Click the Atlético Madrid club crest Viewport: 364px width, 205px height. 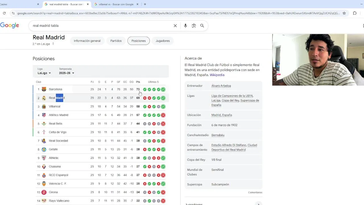tap(44, 115)
